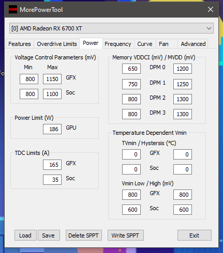The image size is (223, 253).
Task: Click the Soc Vmin High field 600
Action: [x=183, y=210]
